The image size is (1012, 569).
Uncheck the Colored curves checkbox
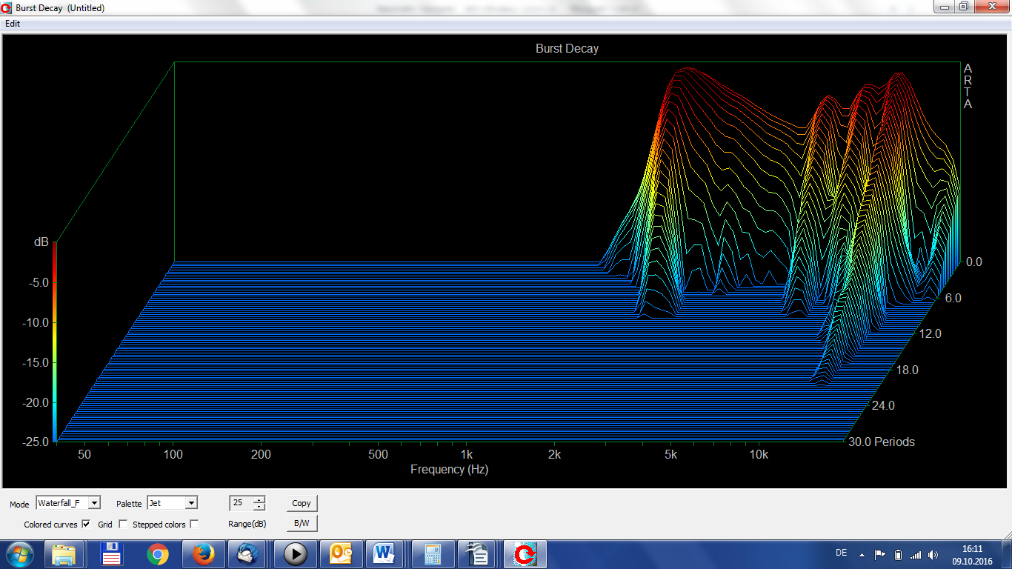86,524
